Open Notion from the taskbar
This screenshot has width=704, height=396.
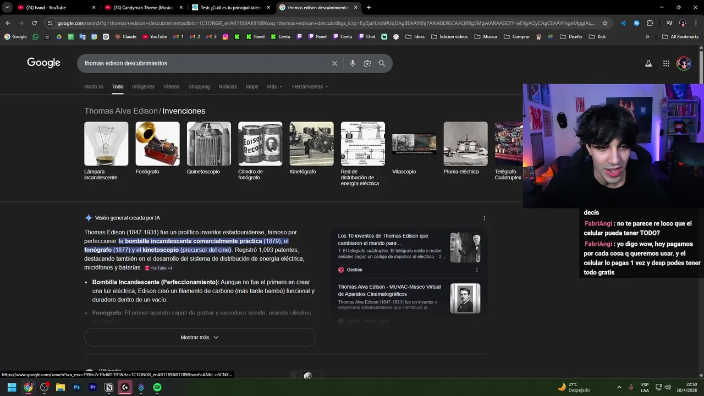(x=109, y=387)
